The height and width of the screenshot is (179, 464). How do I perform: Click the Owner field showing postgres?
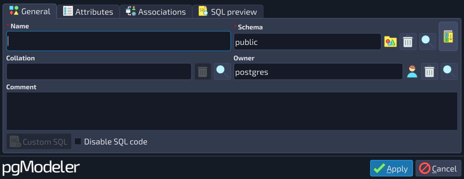coord(318,71)
